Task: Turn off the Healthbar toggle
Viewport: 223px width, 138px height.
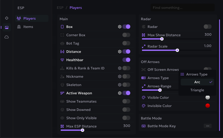Action: [x=126, y=60]
